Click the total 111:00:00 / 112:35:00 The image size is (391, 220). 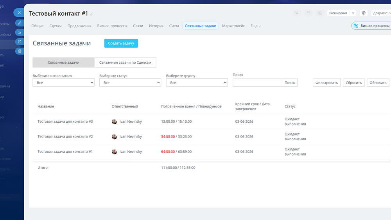pos(178,168)
